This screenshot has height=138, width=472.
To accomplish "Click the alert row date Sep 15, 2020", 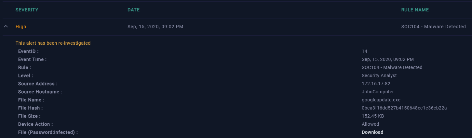I will [x=155, y=27].
